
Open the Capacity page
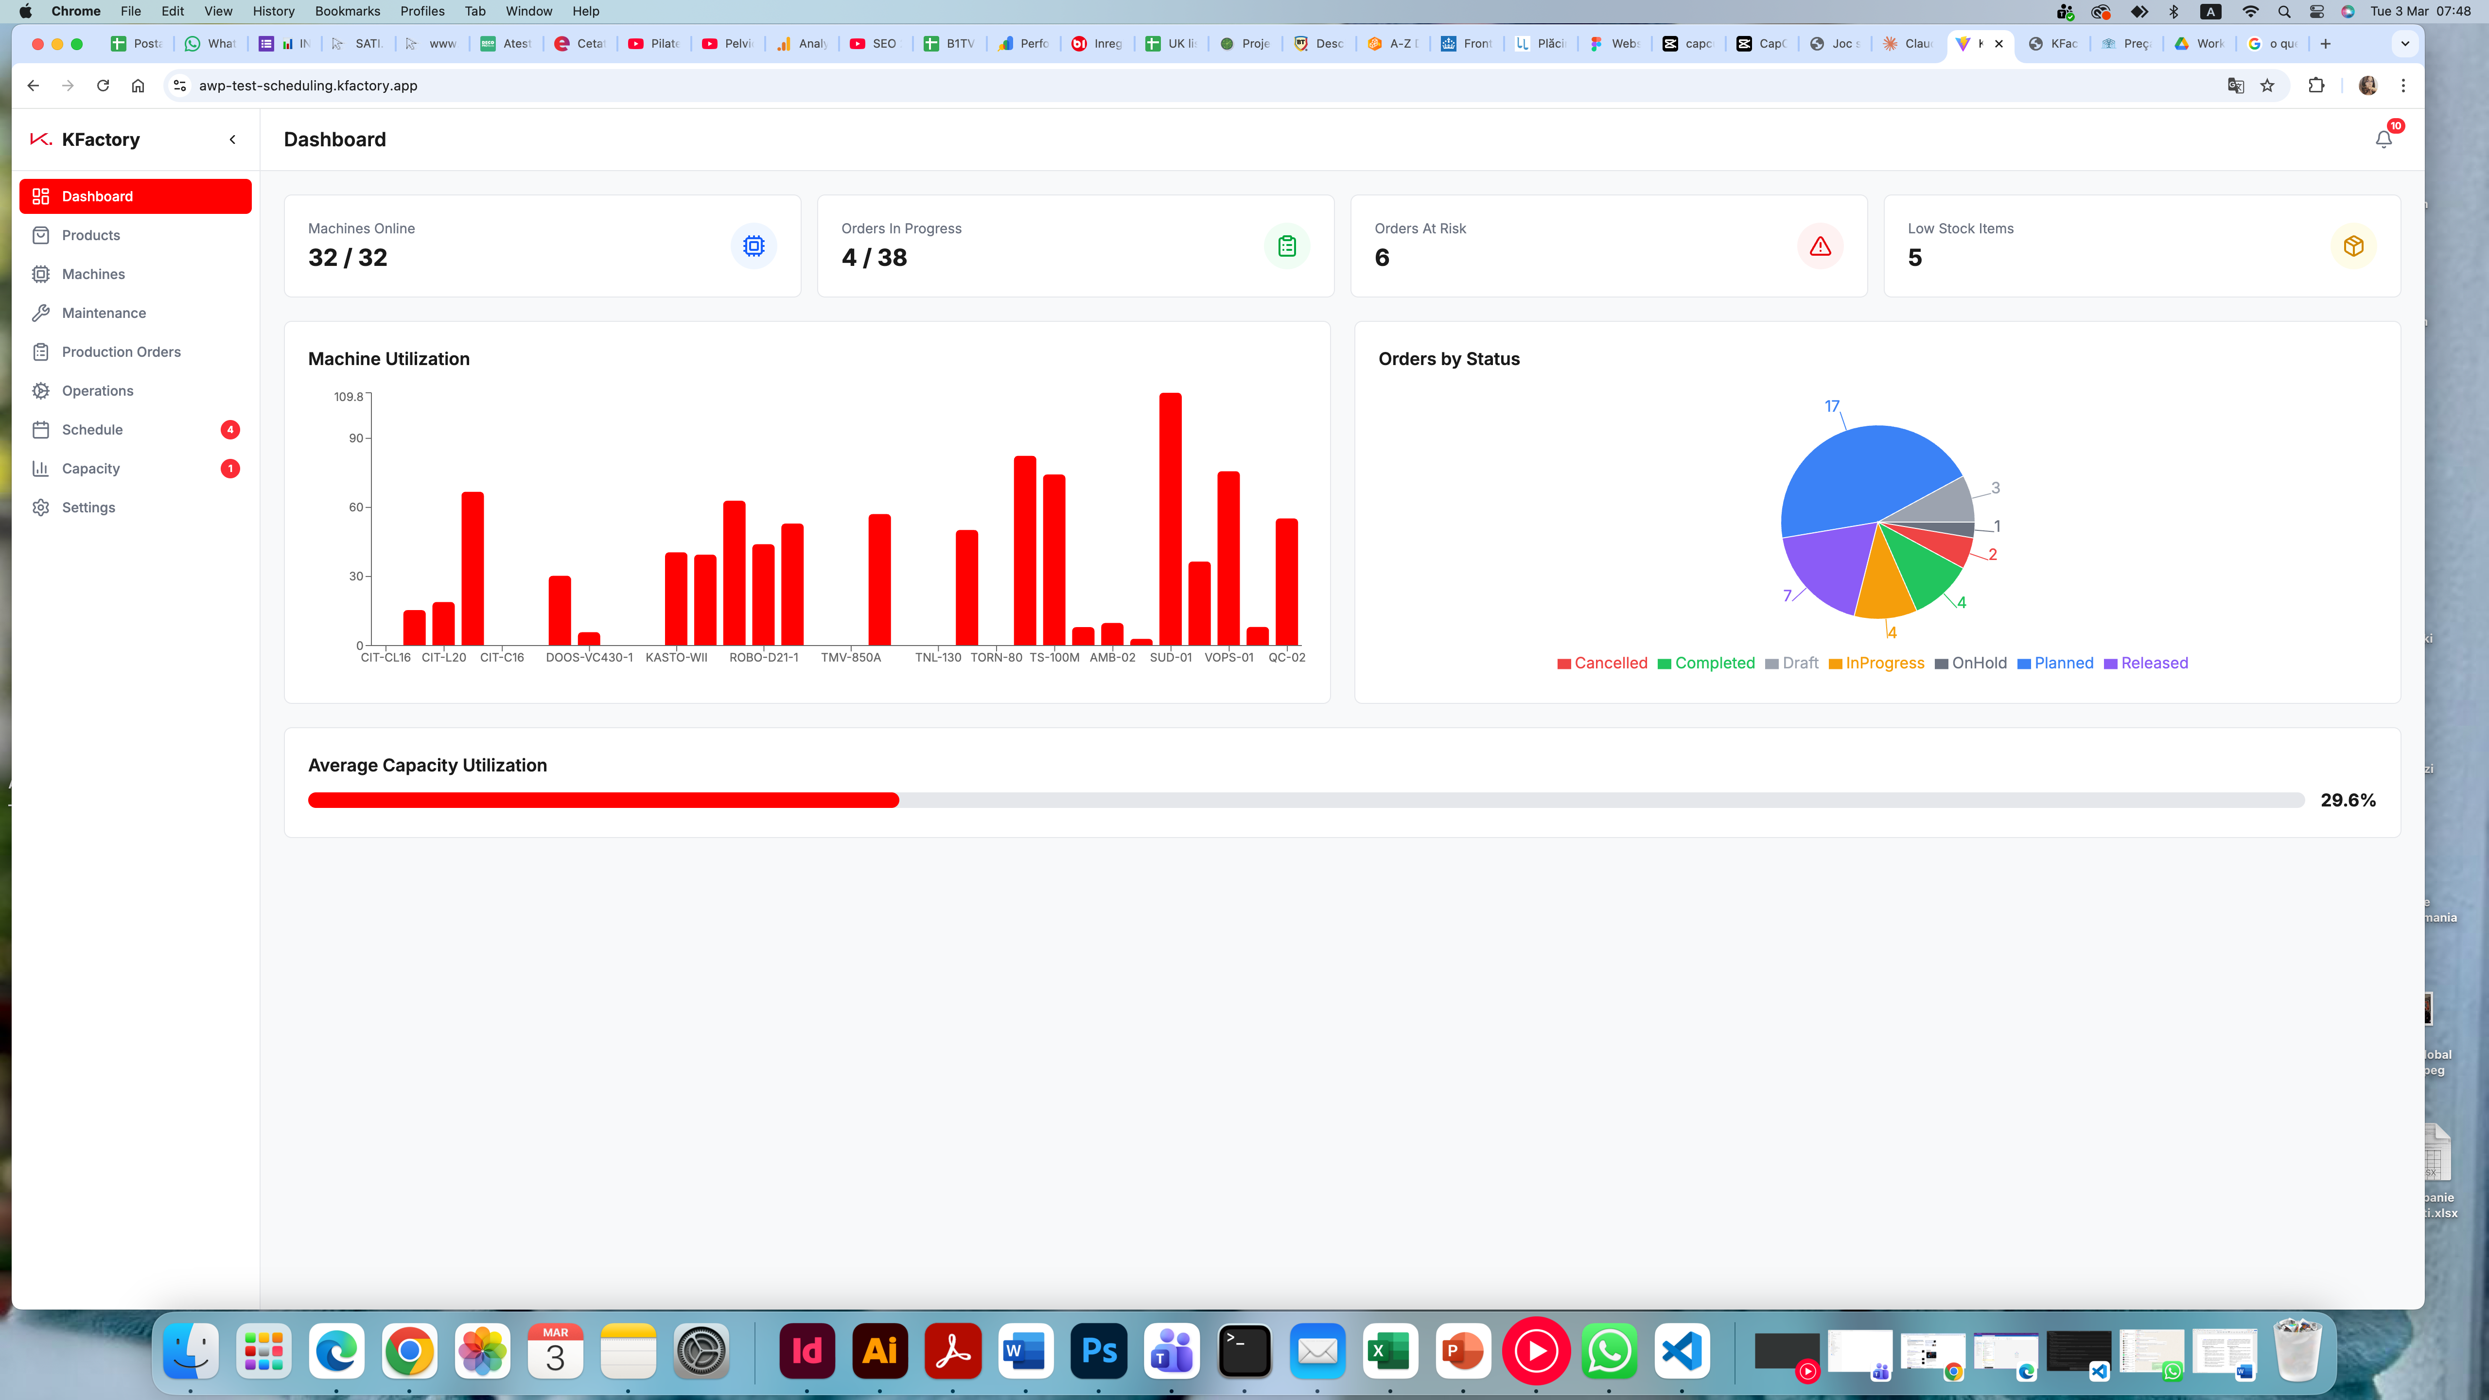click(135, 469)
